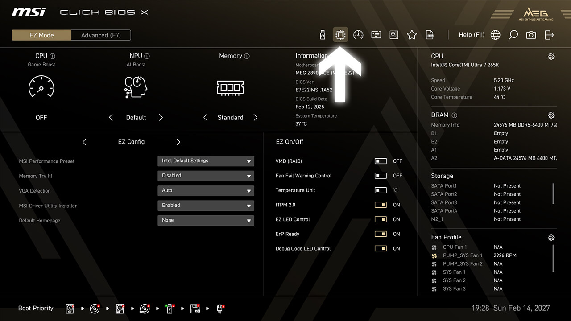
Task: Click previous arrow beside Memory Standard
Action: [205, 118]
